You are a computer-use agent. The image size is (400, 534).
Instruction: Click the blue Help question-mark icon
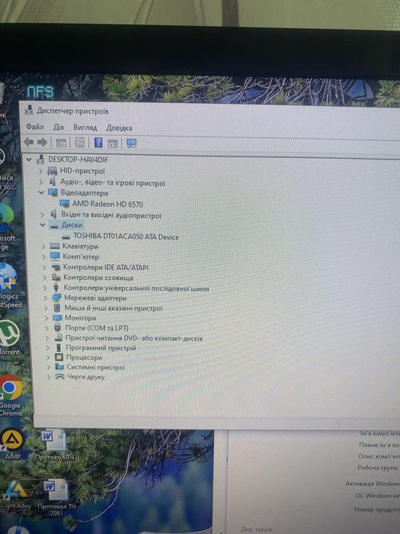(x=98, y=143)
